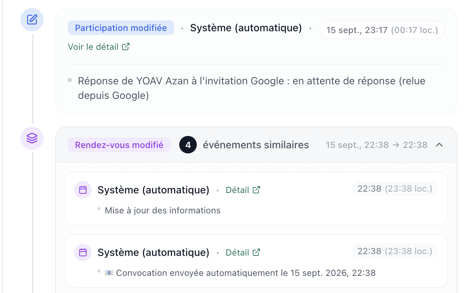This screenshot has width=464, height=293.
Task: Click 'Système (automatique)' in the Participation modifiée card
Action: pos(246,28)
